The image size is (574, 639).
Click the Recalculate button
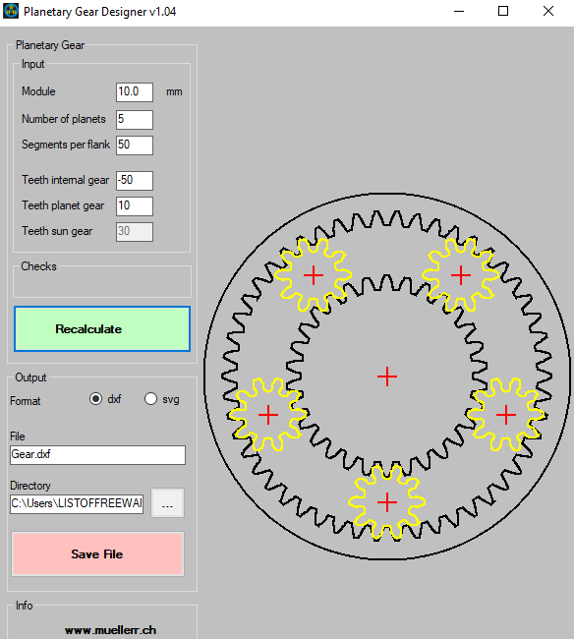click(102, 329)
